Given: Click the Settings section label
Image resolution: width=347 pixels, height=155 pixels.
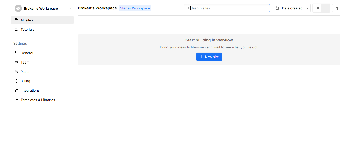Looking at the screenshot, I should click(x=20, y=44).
